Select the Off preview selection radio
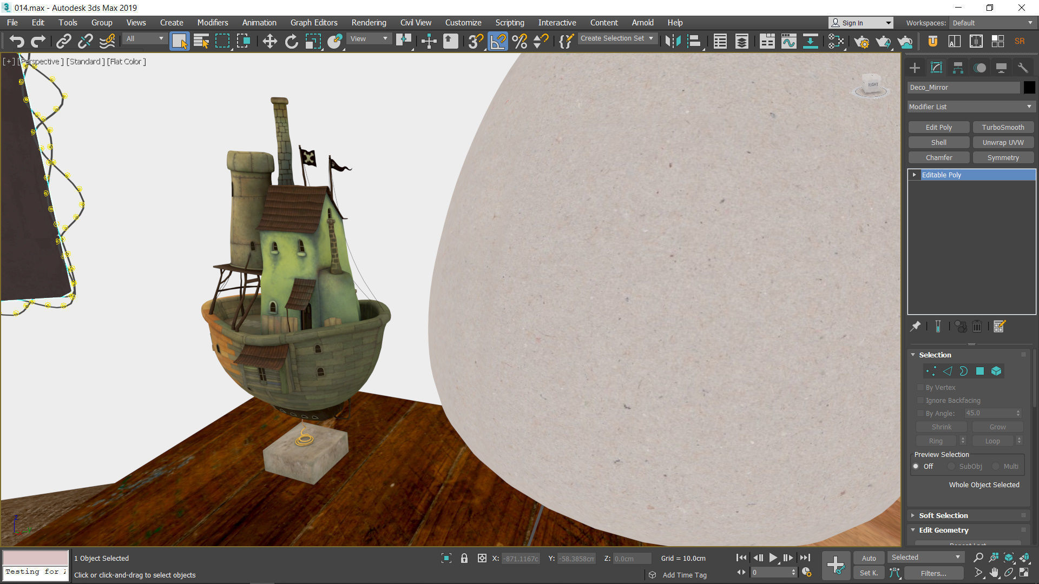Image resolution: width=1039 pixels, height=584 pixels. tap(916, 466)
